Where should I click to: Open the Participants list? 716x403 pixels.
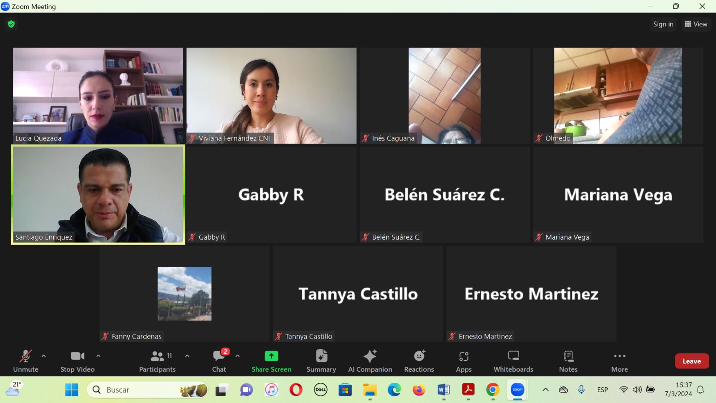[157, 361]
